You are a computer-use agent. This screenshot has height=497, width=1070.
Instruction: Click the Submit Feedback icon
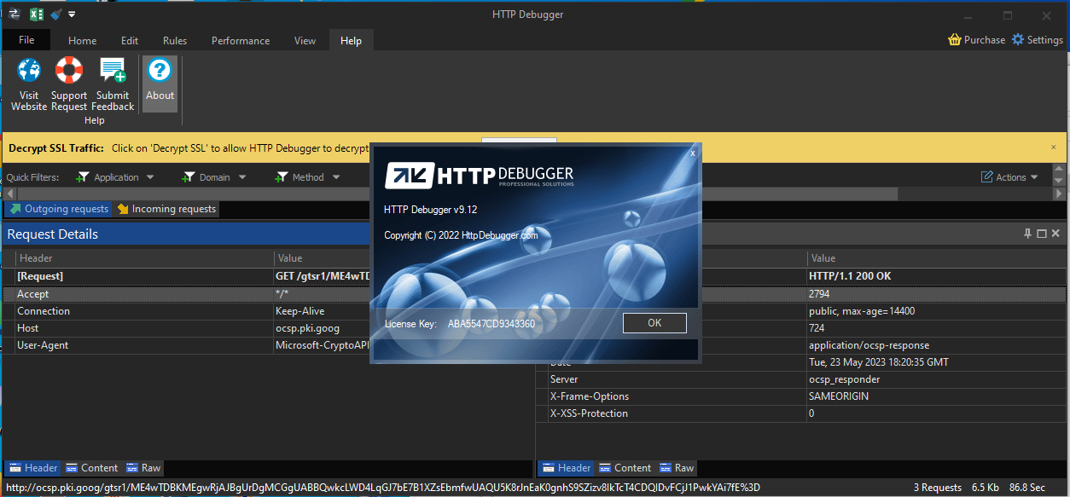pyautogui.click(x=113, y=71)
